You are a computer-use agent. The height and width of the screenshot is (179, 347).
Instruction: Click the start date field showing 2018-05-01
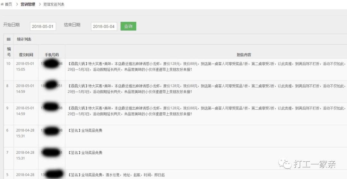point(43,26)
